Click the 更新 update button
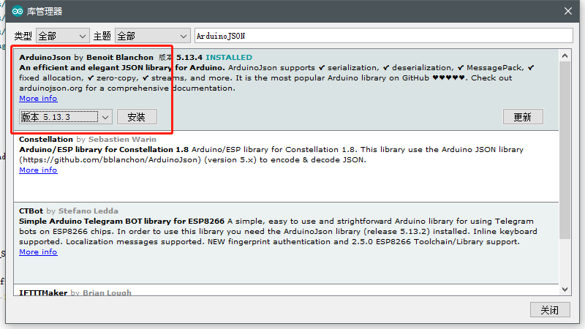The height and width of the screenshot is (329, 585). click(523, 117)
